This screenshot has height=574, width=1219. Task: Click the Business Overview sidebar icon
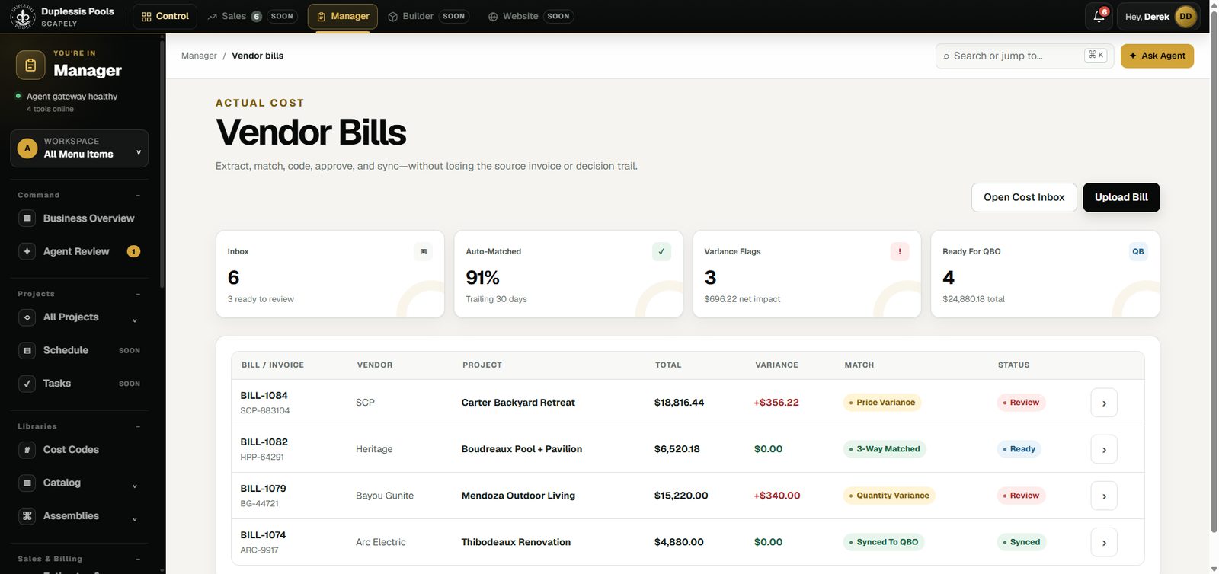click(27, 218)
